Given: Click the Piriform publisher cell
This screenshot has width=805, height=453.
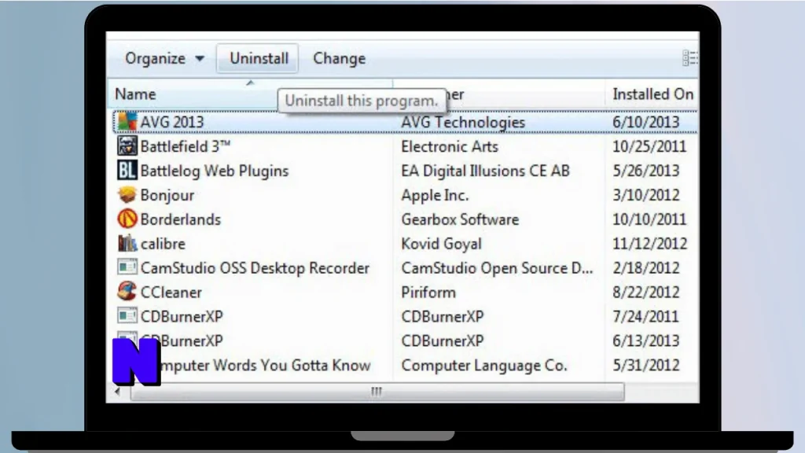Looking at the screenshot, I should tap(428, 293).
